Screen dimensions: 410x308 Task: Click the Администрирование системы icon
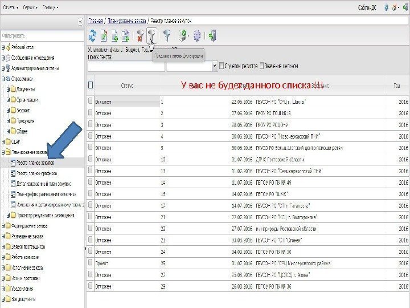tap(8, 68)
